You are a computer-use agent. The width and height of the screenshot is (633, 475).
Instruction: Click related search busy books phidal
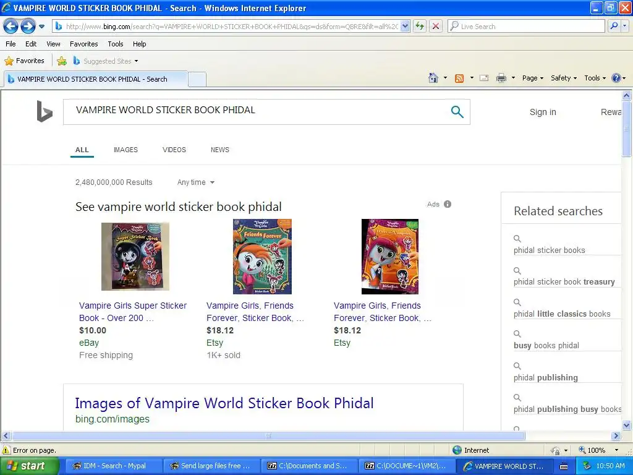(x=546, y=345)
